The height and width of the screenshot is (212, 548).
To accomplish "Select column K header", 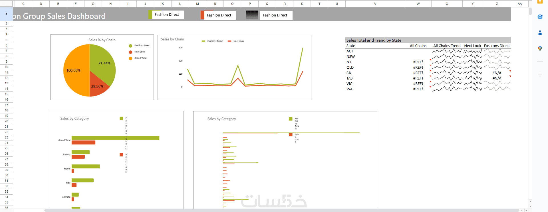I will 163,4.
